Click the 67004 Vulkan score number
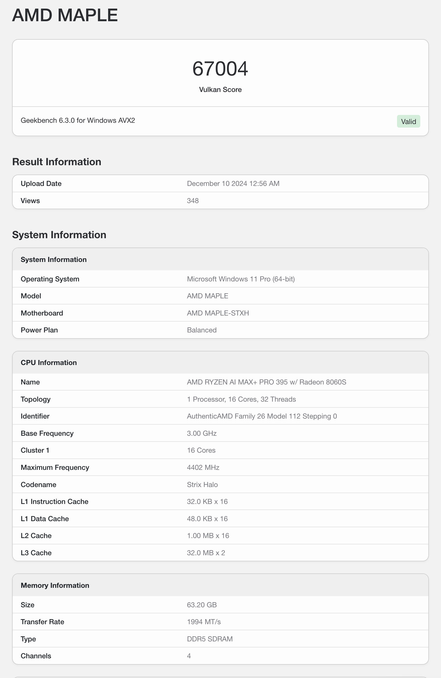This screenshot has width=441, height=678. tap(220, 69)
